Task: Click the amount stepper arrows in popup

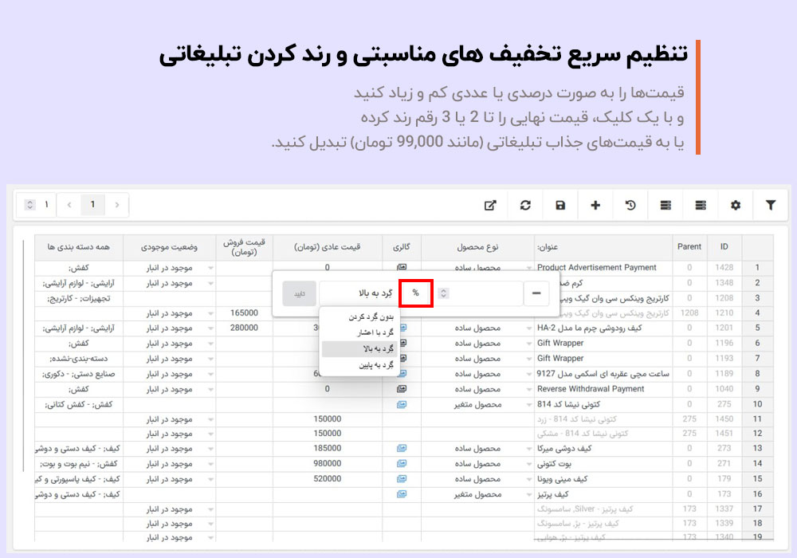Action: click(443, 293)
